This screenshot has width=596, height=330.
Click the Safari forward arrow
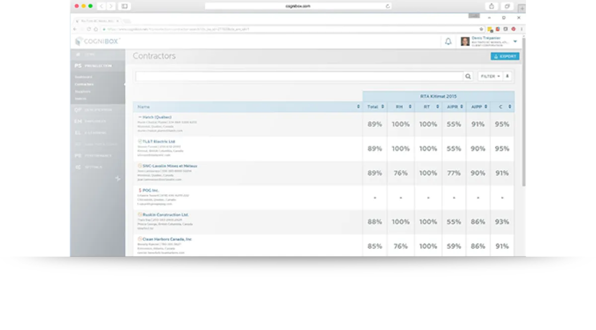click(111, 6)
